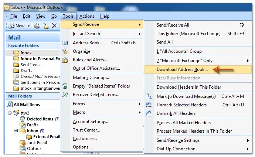Open the File menu
This screenshot has width=255, height=157.
14,16
